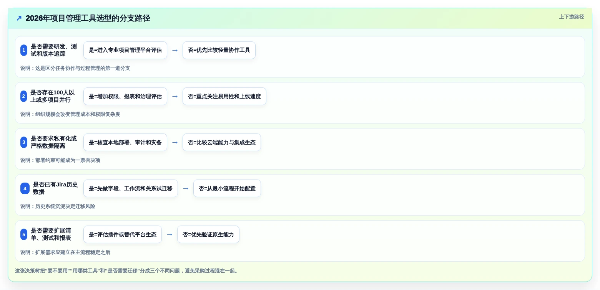600x290 pixels.
Task: Click the title 2026年项目管理工具选型的分支路径
Action: (x=88, y=18)
